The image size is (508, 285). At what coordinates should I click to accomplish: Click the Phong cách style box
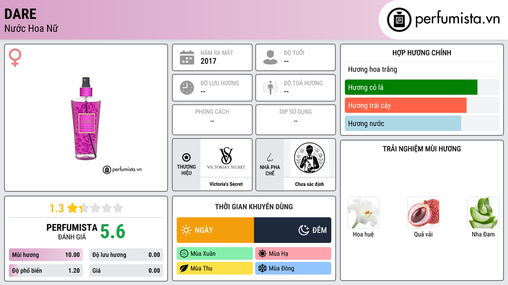[x=212, y=120]
